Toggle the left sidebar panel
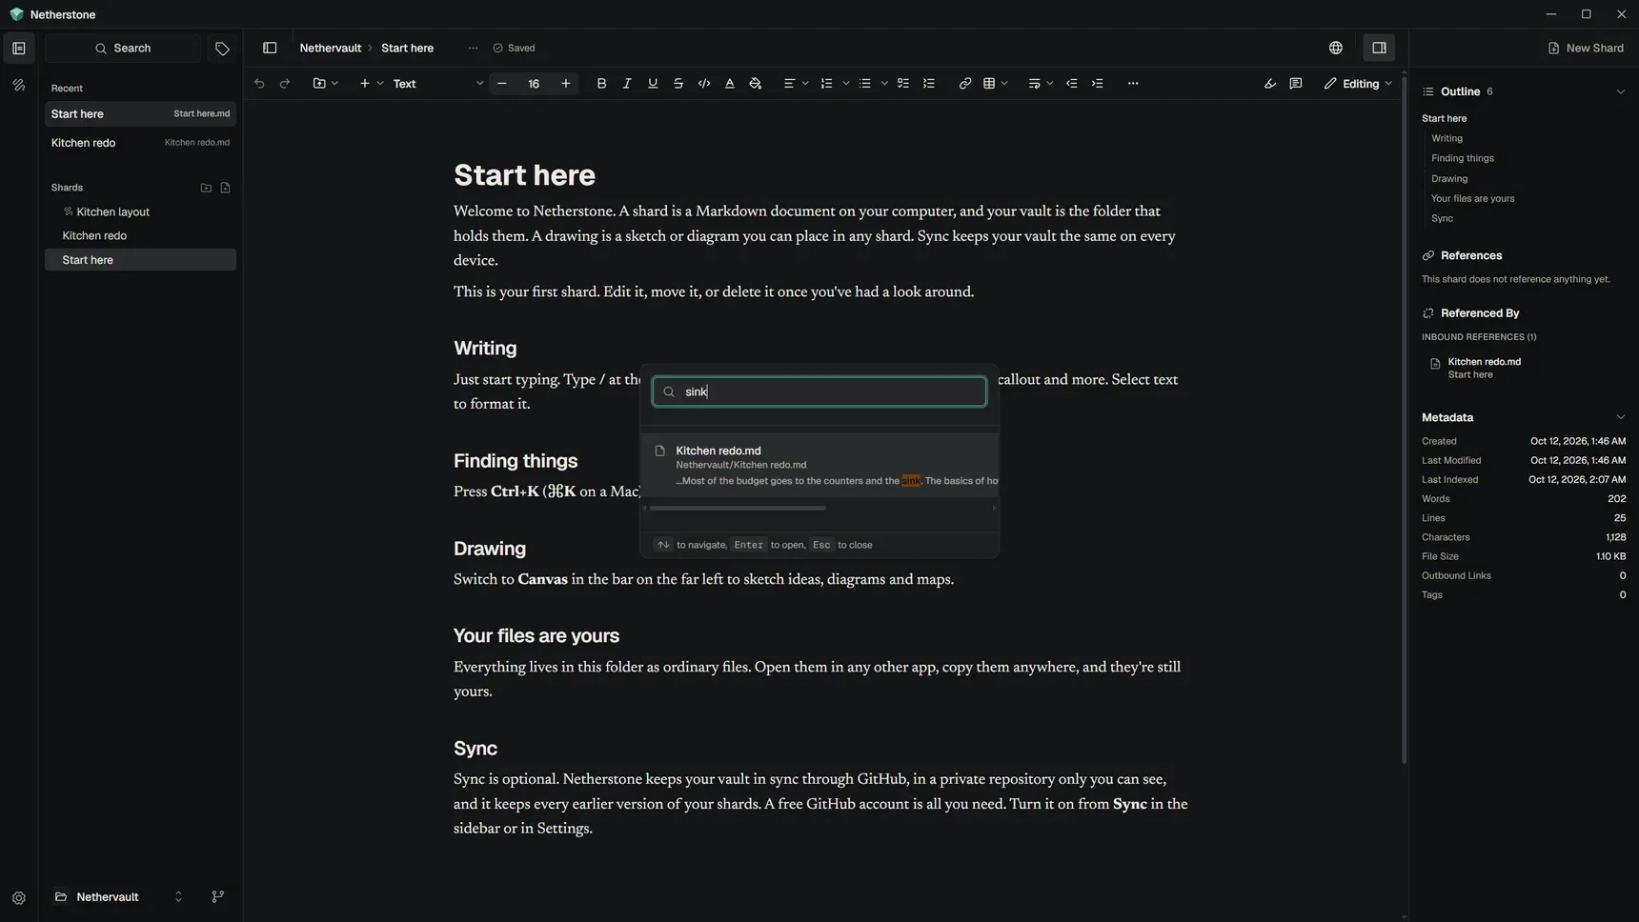Viewport: 1639px width, 922px height. coord(270,49)
